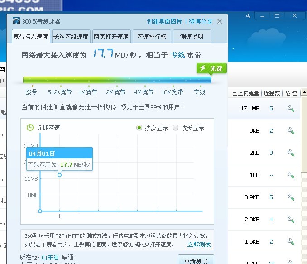Screen dimensions: 307x264
Task: Click the 光速 speed badge
Action: tap(211, 68)
